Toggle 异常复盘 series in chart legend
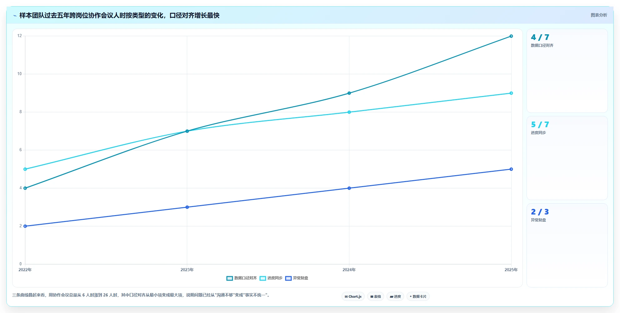Viewport: 620px width, 313px height. tap(297, 278)
